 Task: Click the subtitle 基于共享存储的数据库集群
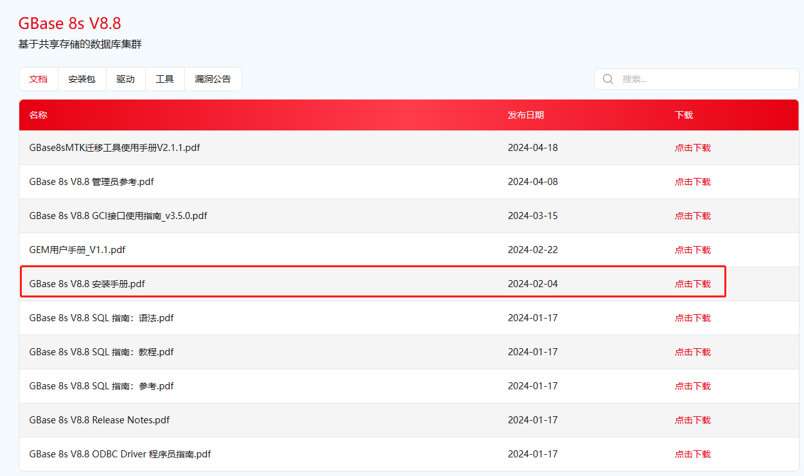80,44
